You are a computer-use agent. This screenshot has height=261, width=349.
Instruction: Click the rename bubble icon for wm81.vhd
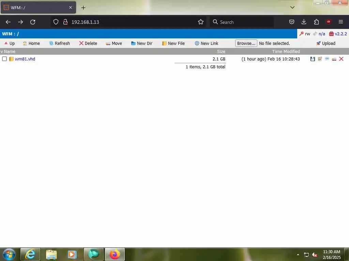click(x=327, y=59)
